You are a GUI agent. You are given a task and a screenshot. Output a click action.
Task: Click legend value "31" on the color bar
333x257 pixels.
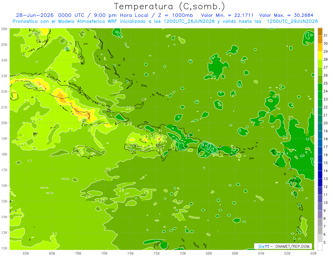tap(326, 35)
